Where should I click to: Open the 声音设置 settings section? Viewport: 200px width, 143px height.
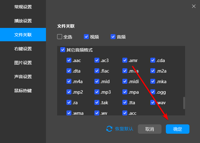click(x=23, y=77)
